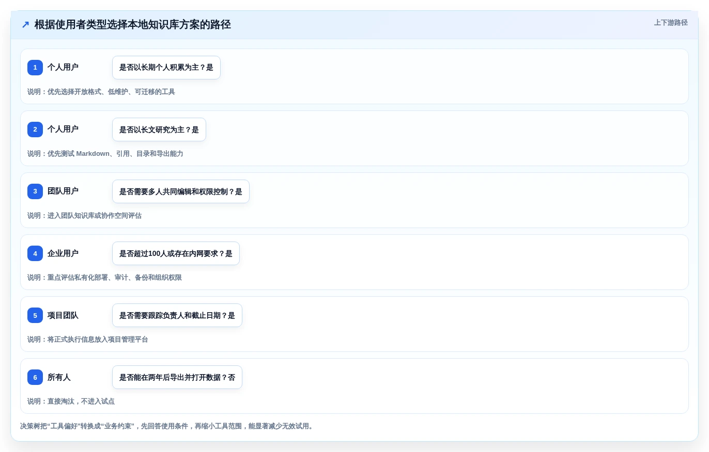
Task: Click the footer summary starting with 决策树把
Action: 167,426
